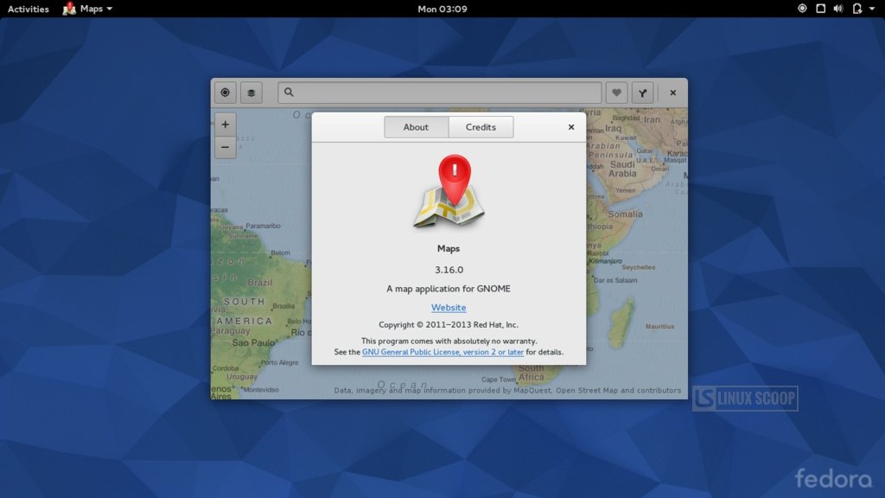Click the favorites heart icon
The image size is (885, 498).
tap(615, 93)
